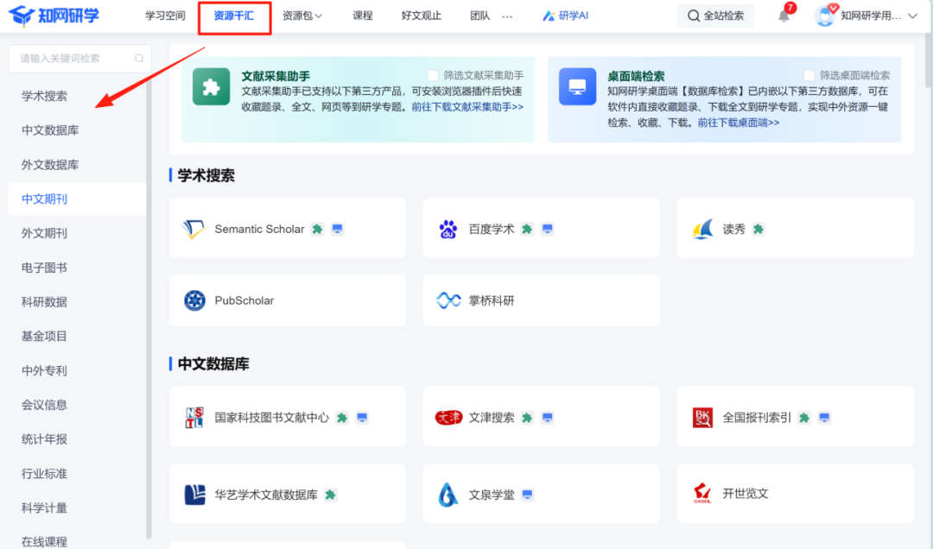This screenshot has width=933, height=549.
Task: Open the user account dropdown arrow
Action: tap(912, 16)
